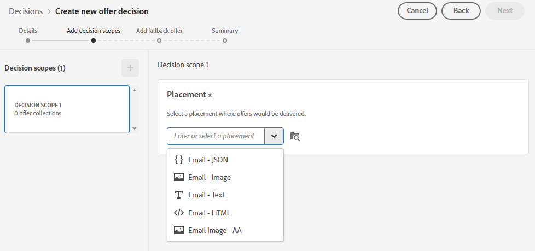Collapse the placement dropdown chevron

274,136
